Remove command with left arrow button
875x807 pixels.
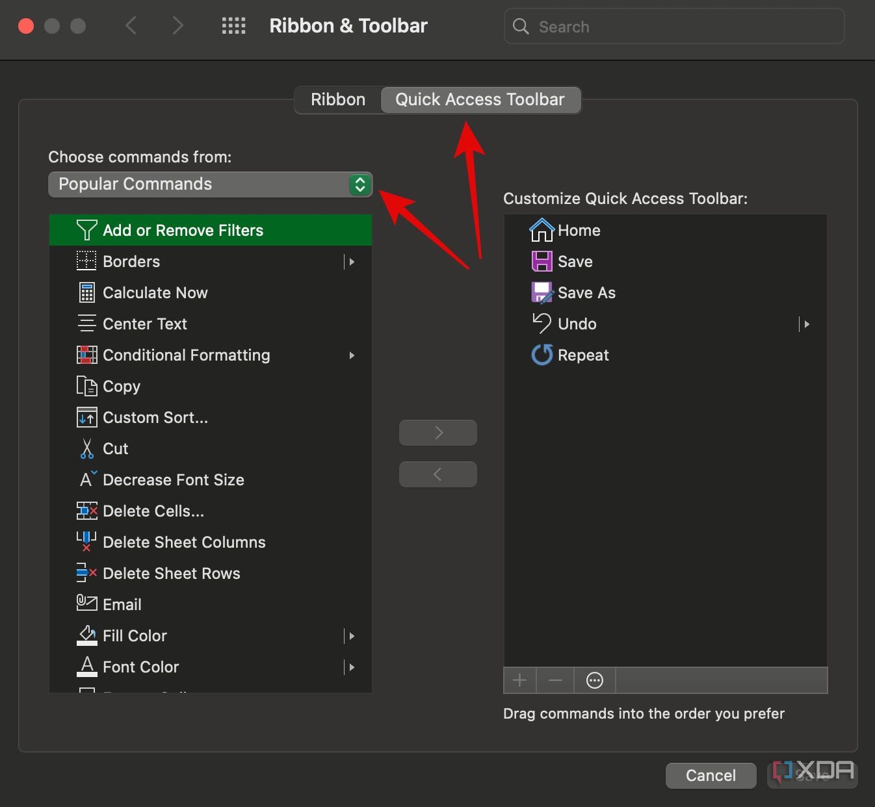438,474
